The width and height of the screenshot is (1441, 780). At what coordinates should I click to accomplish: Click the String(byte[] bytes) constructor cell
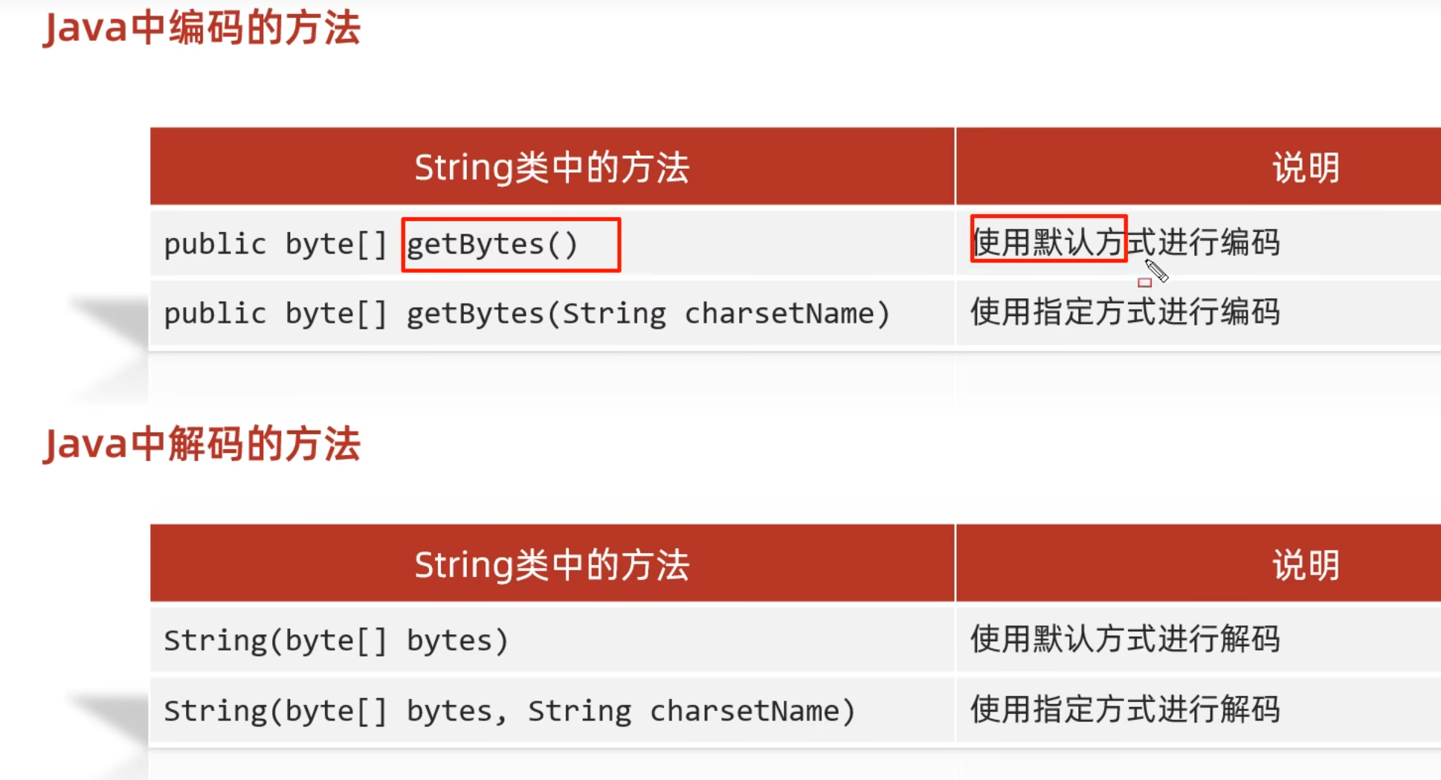point(336,640)
